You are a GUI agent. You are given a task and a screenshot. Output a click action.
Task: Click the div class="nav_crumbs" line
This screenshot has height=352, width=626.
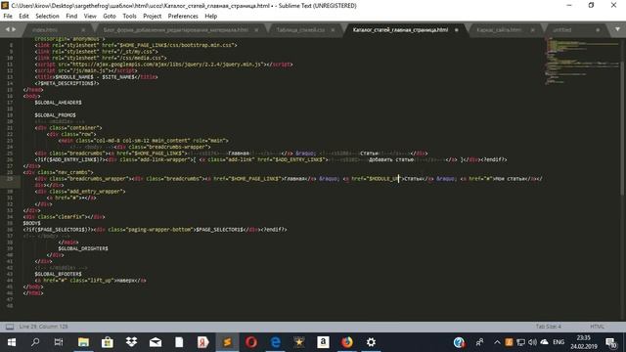click(x=58, y=172)
